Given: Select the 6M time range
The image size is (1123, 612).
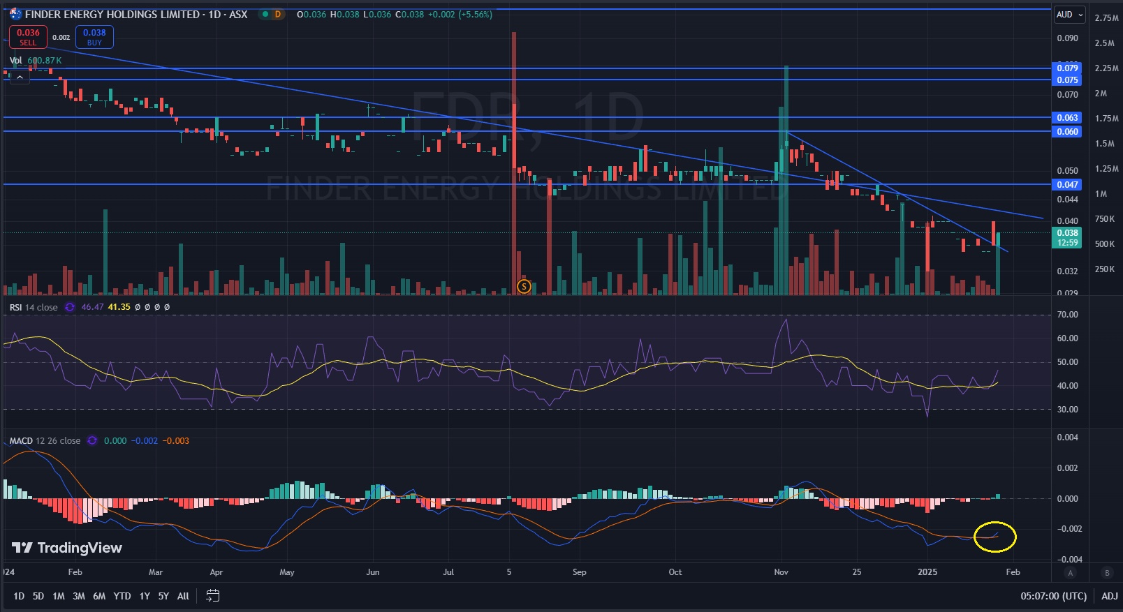Looking at the screenshot, I should (99, 596).
